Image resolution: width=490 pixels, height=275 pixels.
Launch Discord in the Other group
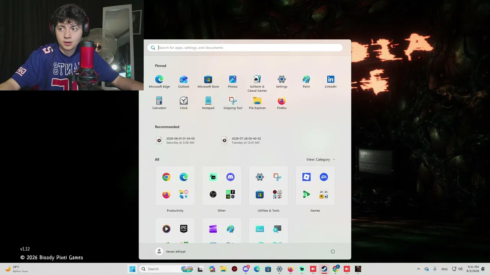230,177
